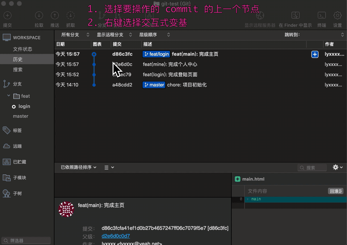Click the 标签 tag icon in sidebar

pos(6,130)
